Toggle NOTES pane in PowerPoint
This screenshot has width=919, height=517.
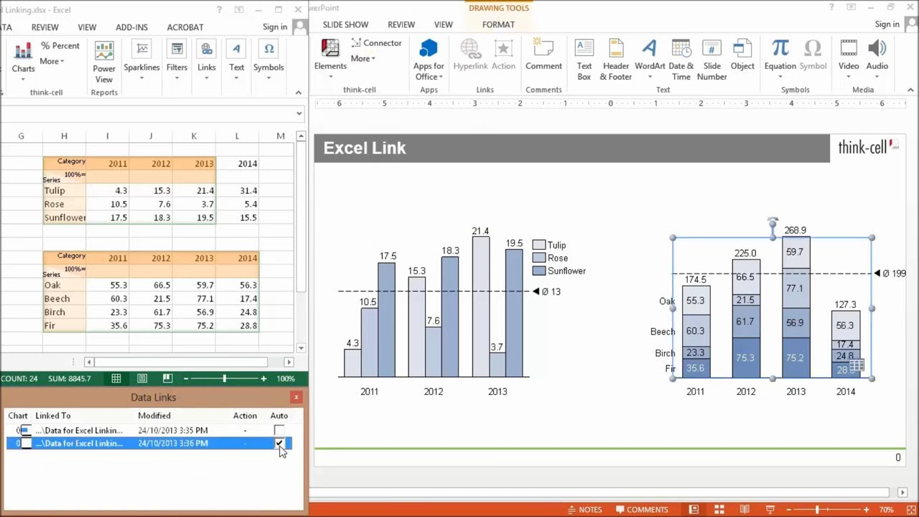[584, 510]
